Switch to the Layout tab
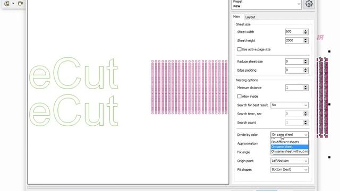 pos(250,17)
